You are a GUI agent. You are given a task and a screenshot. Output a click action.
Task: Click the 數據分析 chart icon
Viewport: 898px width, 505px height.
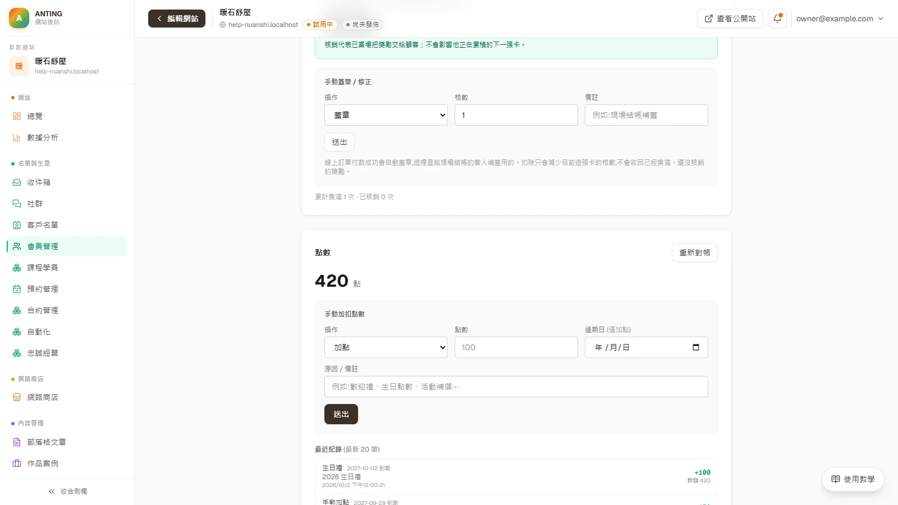click(17, 137)
